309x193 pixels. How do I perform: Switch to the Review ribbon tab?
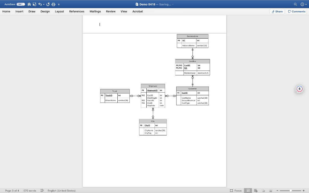[110, 11]
